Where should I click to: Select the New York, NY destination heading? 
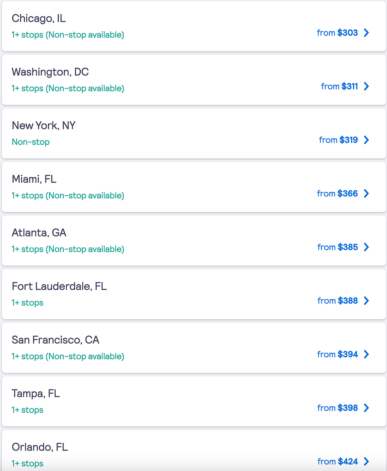coord(43,125)
